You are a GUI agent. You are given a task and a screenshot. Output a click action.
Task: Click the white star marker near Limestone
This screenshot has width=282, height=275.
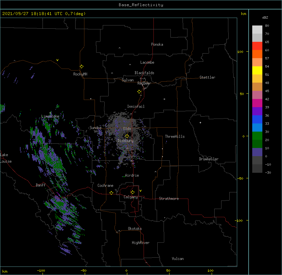[x=50, y=113]
